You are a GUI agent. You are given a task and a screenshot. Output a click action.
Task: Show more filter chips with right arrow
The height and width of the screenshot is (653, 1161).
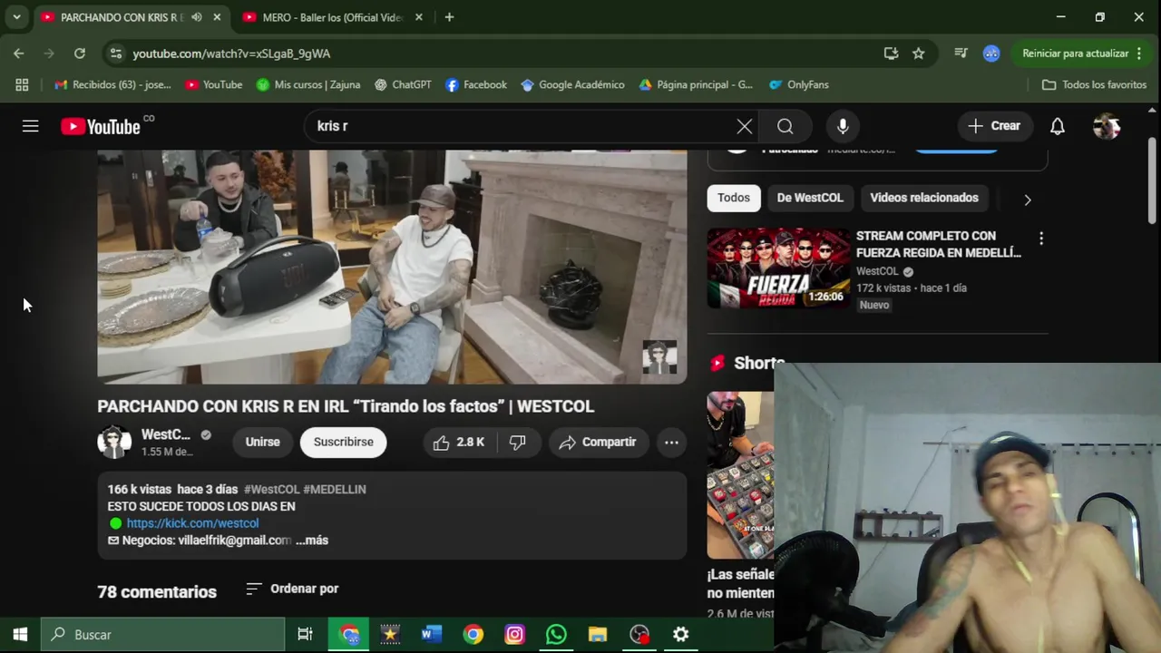coord(1028,200)
